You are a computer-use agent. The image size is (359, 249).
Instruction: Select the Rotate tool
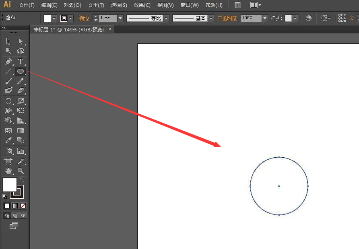pos(8,101)
